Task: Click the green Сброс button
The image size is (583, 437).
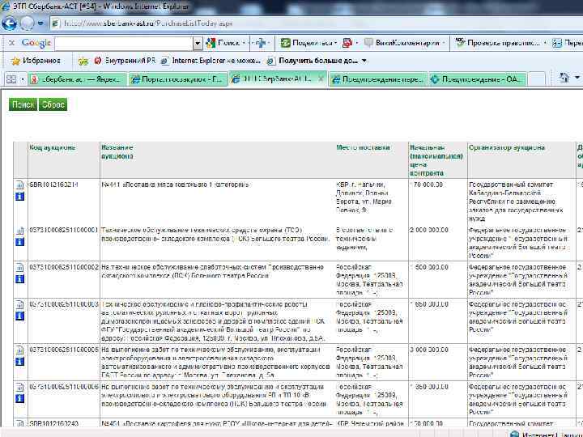Action: pyautogui.click(x=53, y=104)
